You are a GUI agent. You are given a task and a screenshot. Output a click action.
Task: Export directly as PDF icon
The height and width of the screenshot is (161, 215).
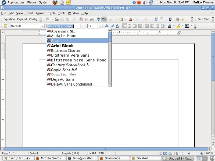(x=81, y=19)
